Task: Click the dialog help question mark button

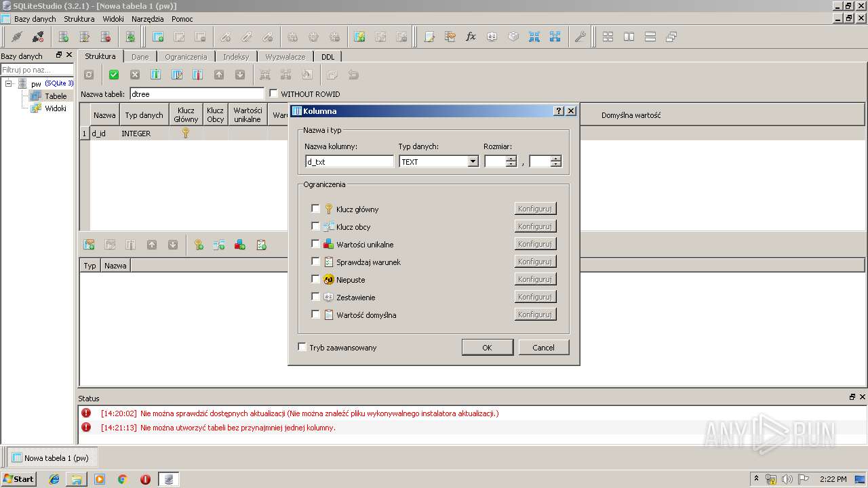Action: click(x=559, y=110)
